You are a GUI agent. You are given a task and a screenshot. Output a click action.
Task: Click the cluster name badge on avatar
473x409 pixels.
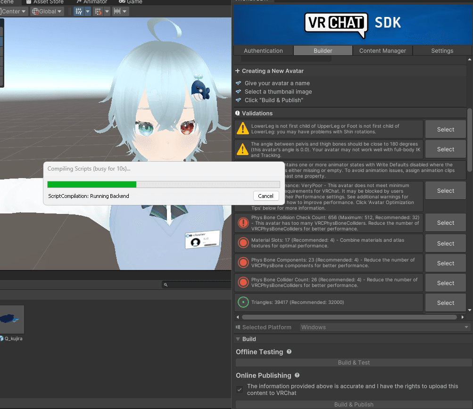(x=202, y=239)
